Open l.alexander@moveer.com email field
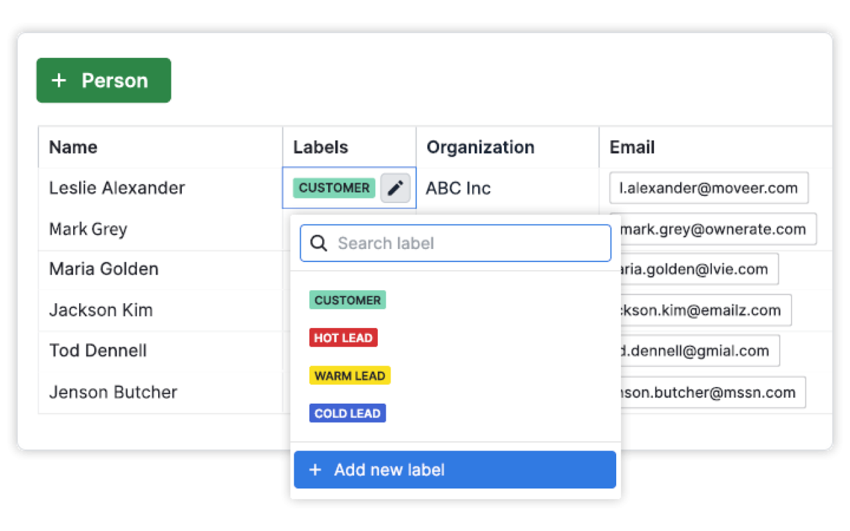This screenshot has width=850, height=531. tap(709, 188)
